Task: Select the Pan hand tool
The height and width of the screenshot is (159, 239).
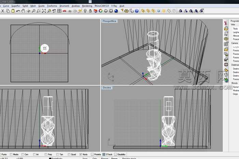Action: tap(23, 11)
